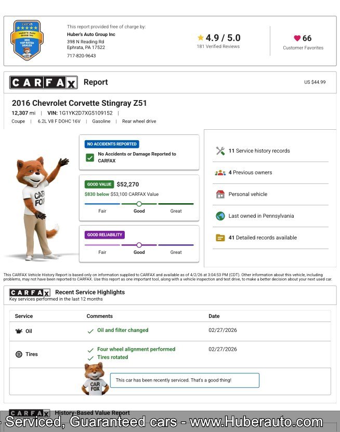Click the globe last owned icon
340x432 pixels.
220,216
